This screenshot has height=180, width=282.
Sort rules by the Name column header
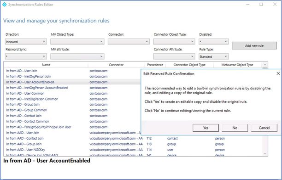[46, 65]
